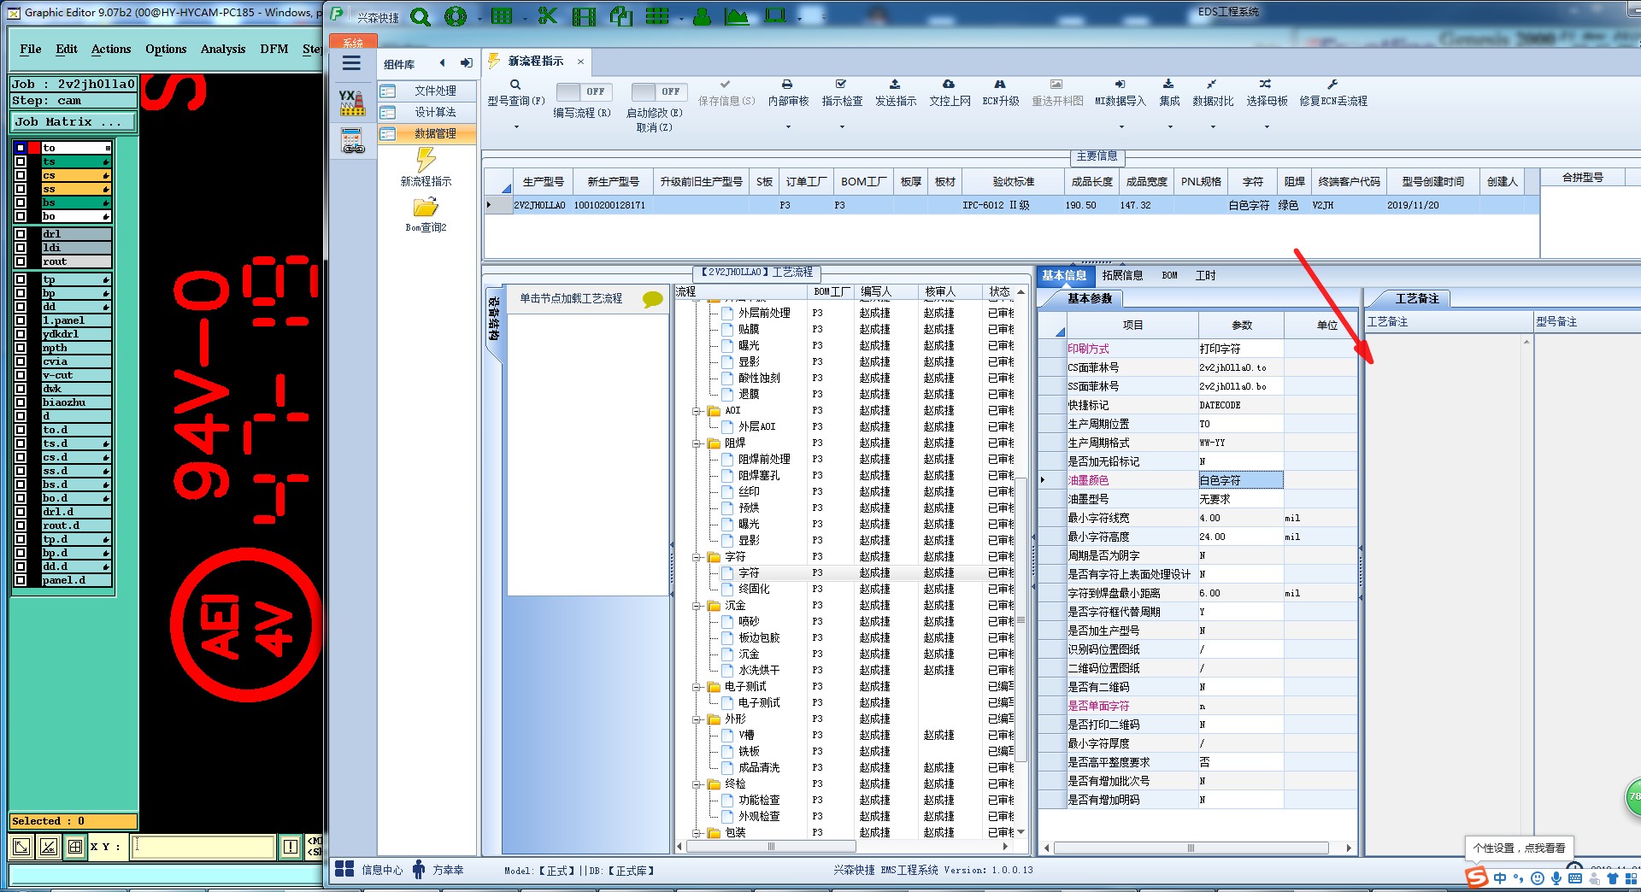Click the yellow comment bubble icon
The image size is (1641, 892).
652,299
